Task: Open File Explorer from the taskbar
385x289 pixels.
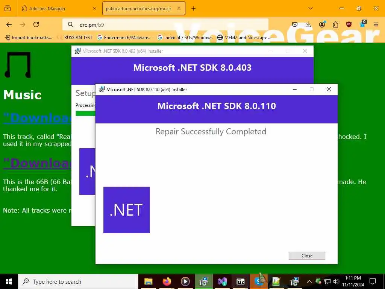Action: 148,281
